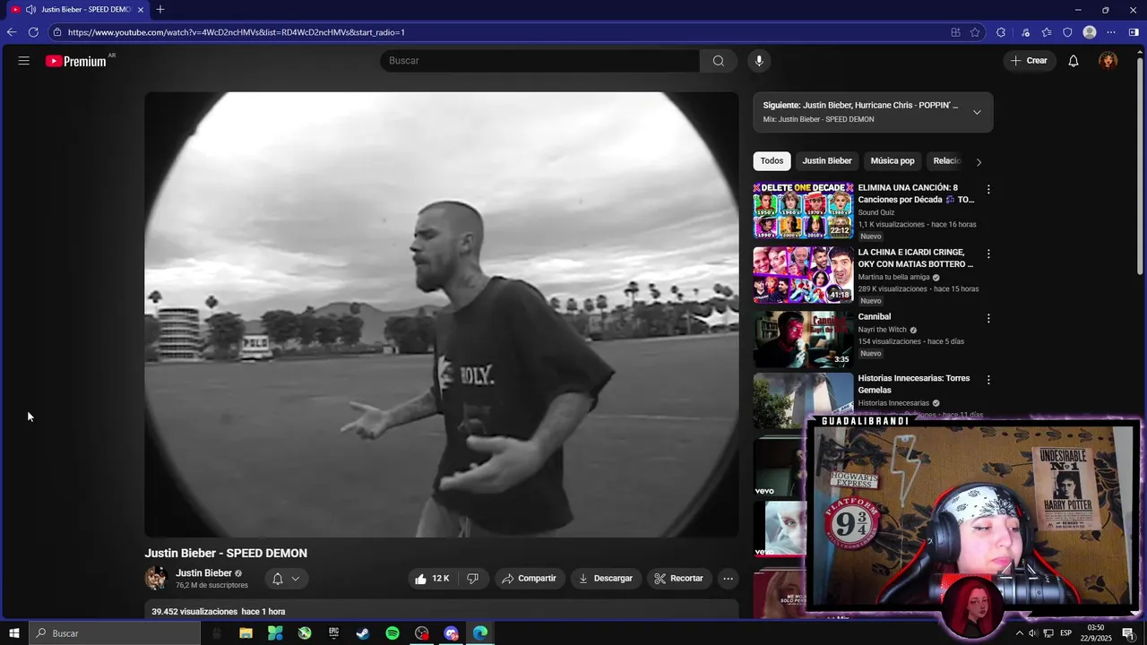Select the Justin Bieber filter chip
Screen dimensions: 1147x645
(x=827, y=161)
